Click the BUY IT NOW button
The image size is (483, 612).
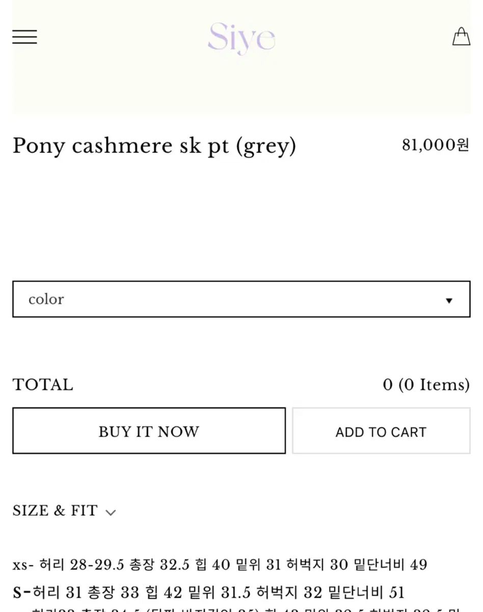148,431
